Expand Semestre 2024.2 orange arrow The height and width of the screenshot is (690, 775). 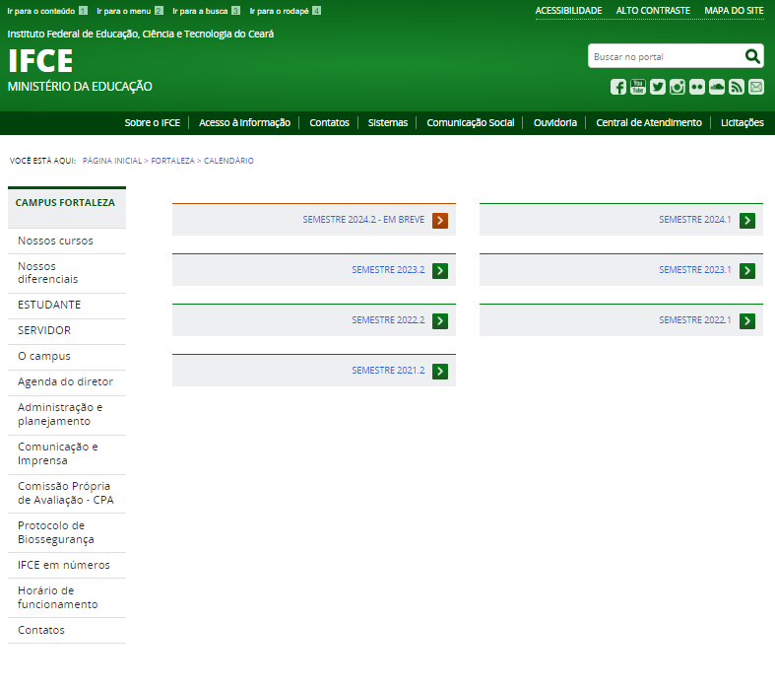(440, 220)
